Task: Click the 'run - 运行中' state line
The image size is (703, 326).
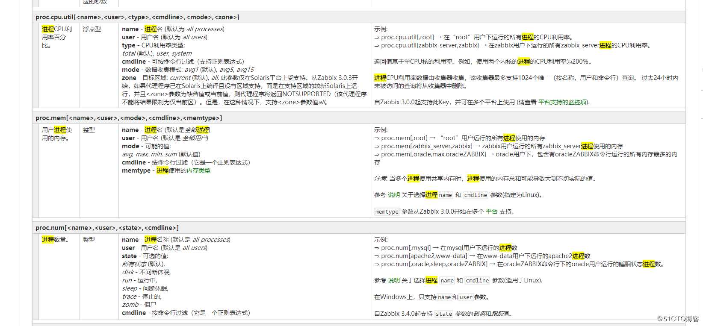Action: [139, 280]
